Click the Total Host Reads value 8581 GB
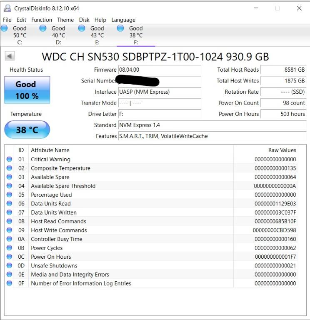Viewport: 310px width, 320px height. (x=283, y=70)
